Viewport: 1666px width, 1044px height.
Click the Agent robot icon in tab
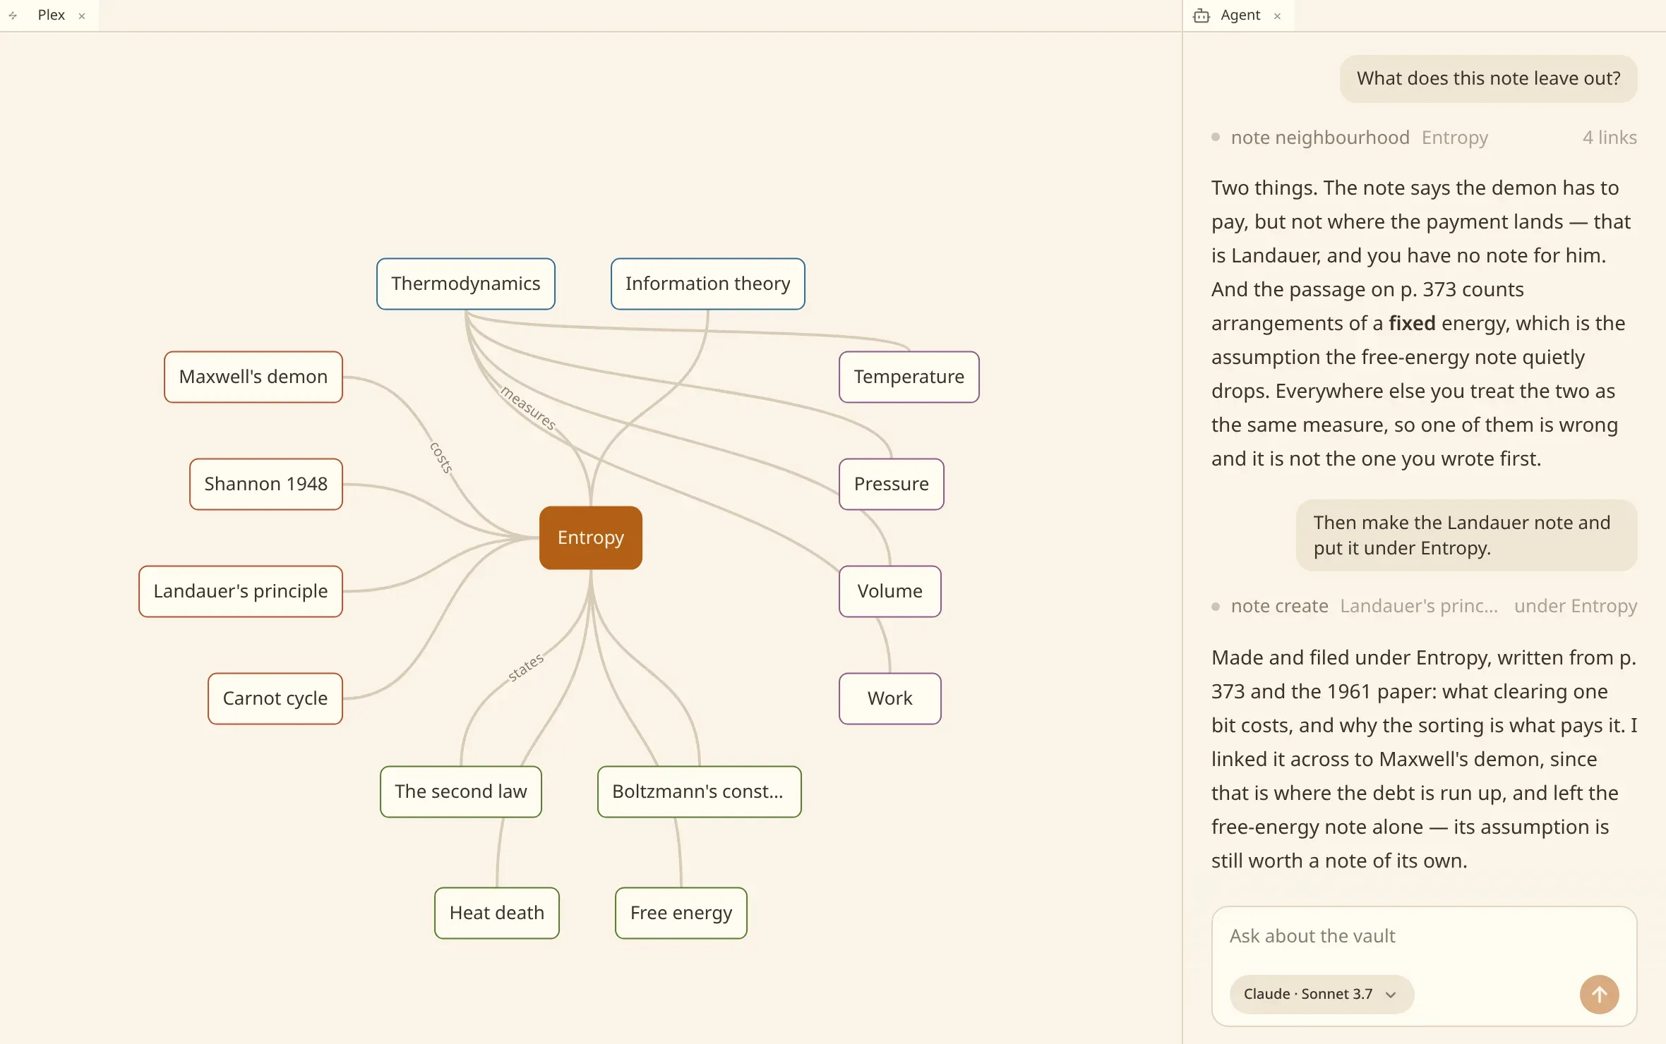click(x=1201, y=16)
